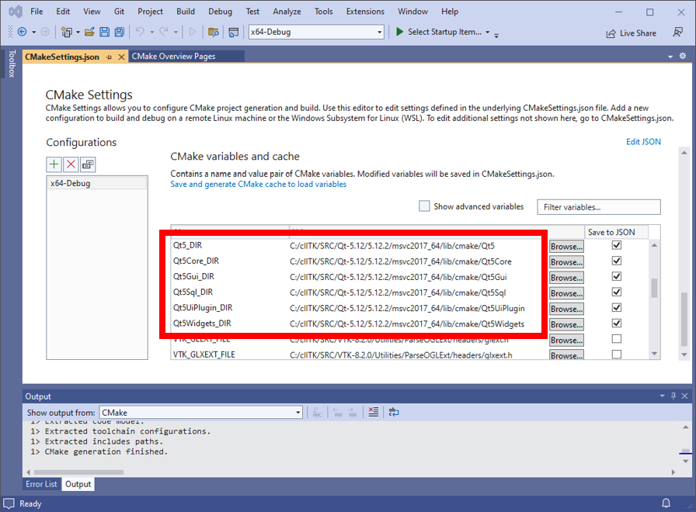Clone the selected configuration icon
Screen dimensions: 696x512
(88, 164)
